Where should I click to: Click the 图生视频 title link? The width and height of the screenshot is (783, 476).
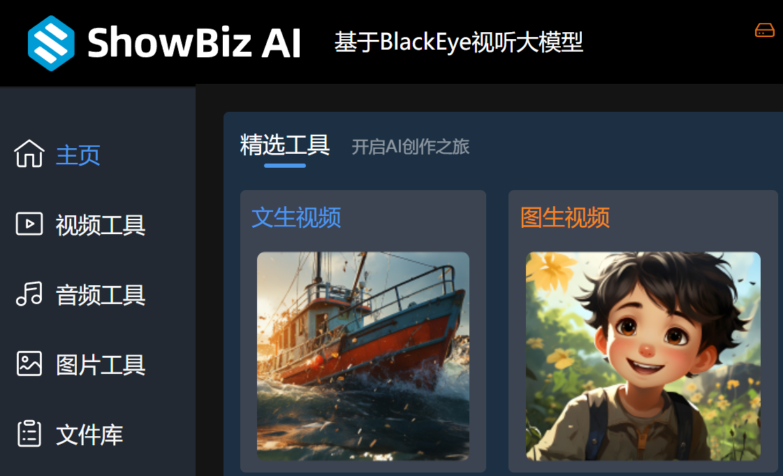coord(565,217)
